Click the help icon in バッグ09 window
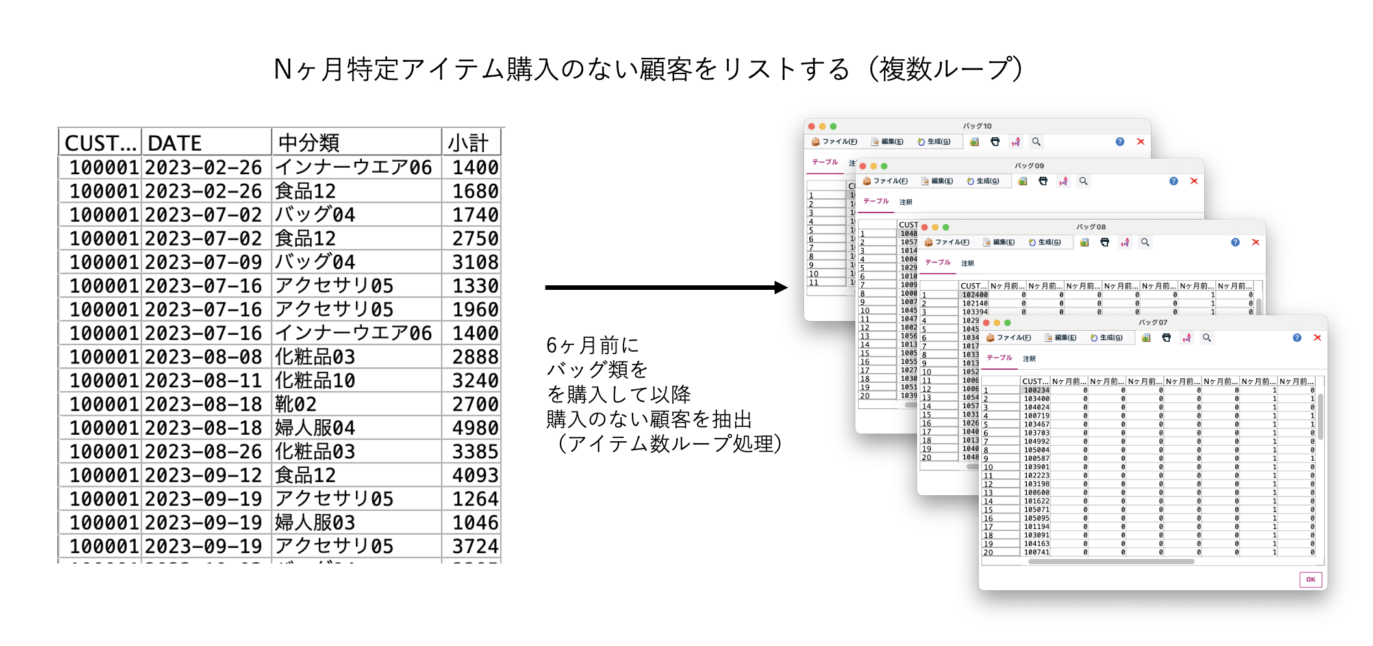Image resolution: width=1373 pixels, height=646 pixels. point(1174,181)
